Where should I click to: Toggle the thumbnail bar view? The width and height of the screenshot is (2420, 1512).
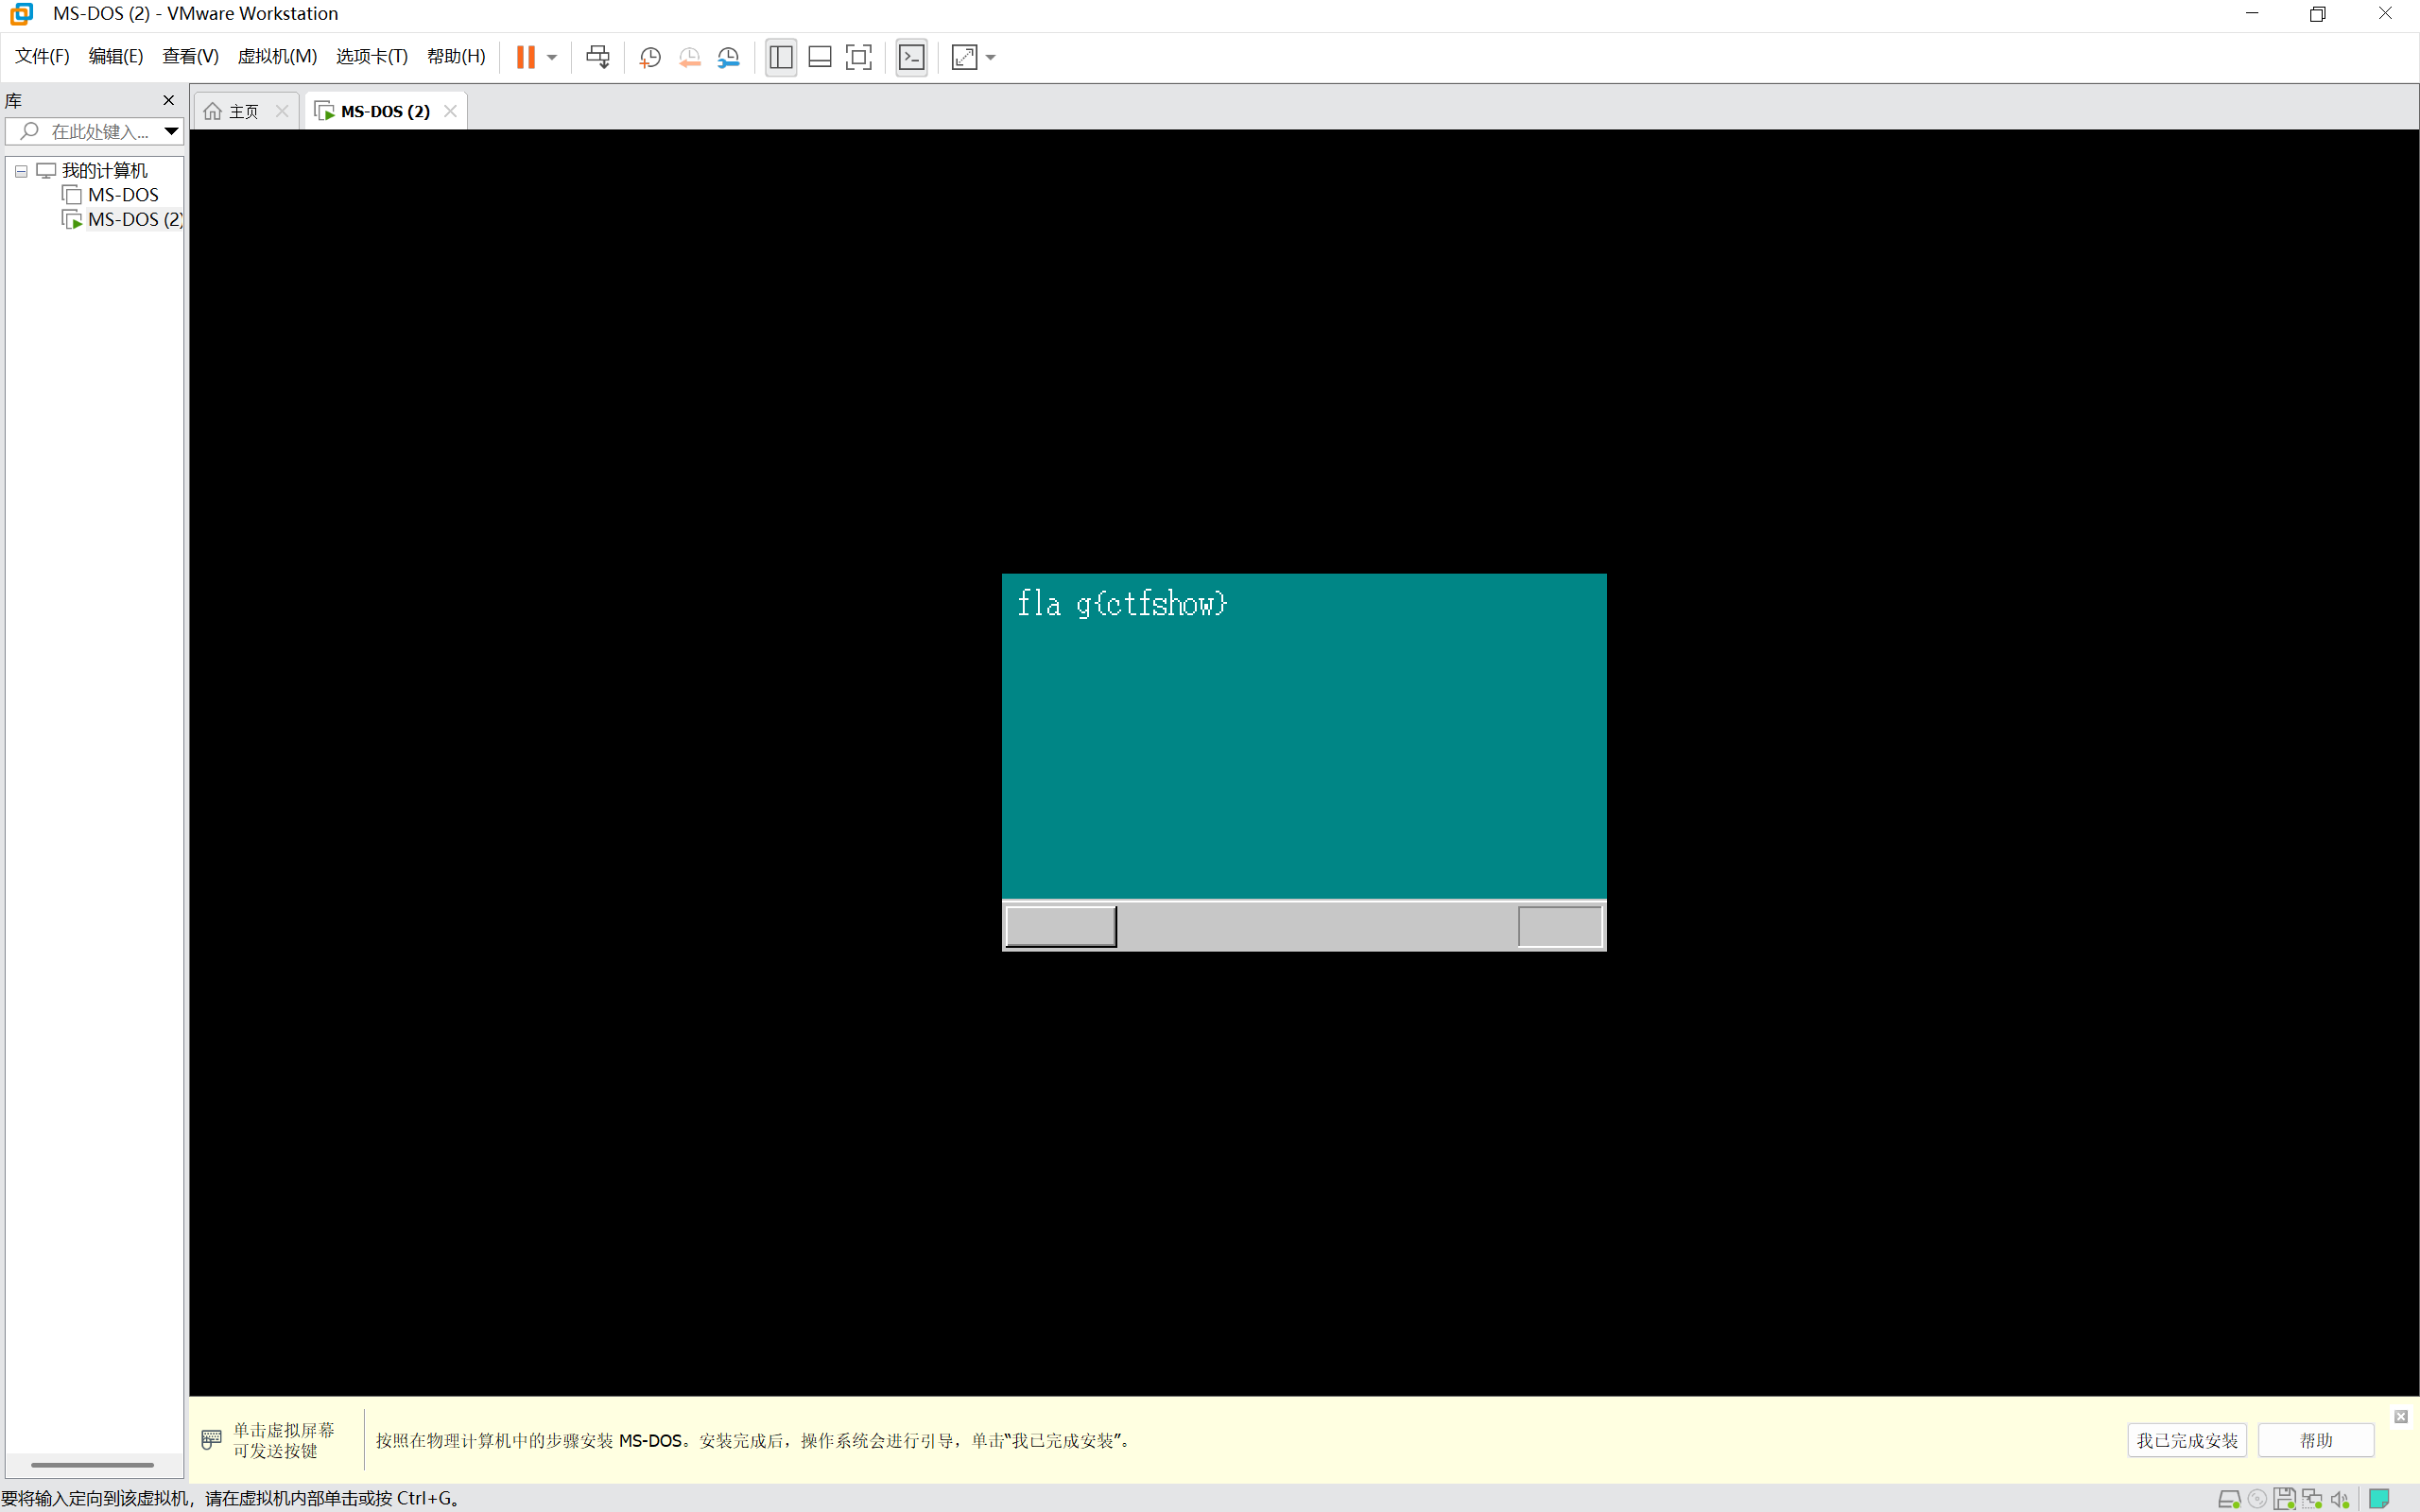tap(820, 57)
